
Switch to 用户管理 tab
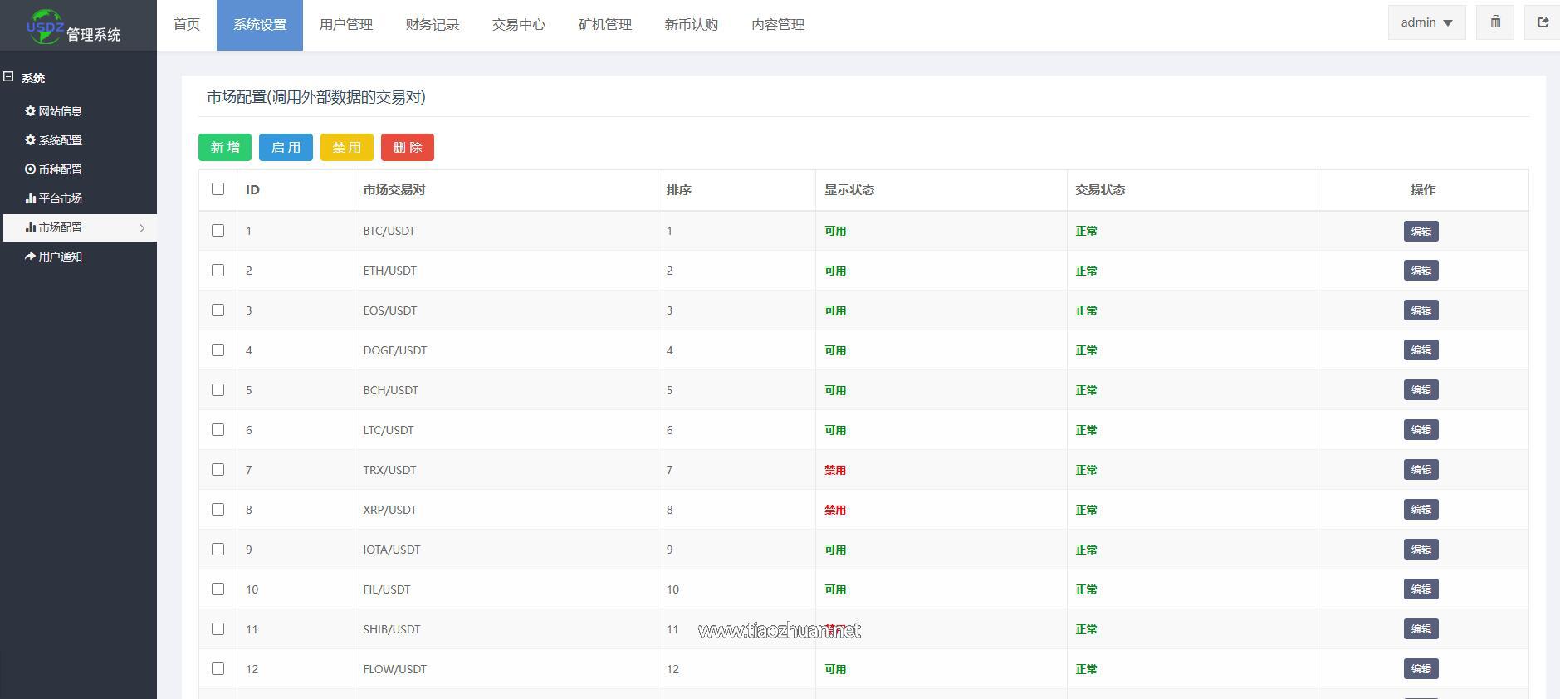tap(346, 25)
